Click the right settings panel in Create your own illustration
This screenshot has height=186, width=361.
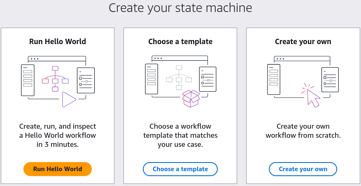330,80
